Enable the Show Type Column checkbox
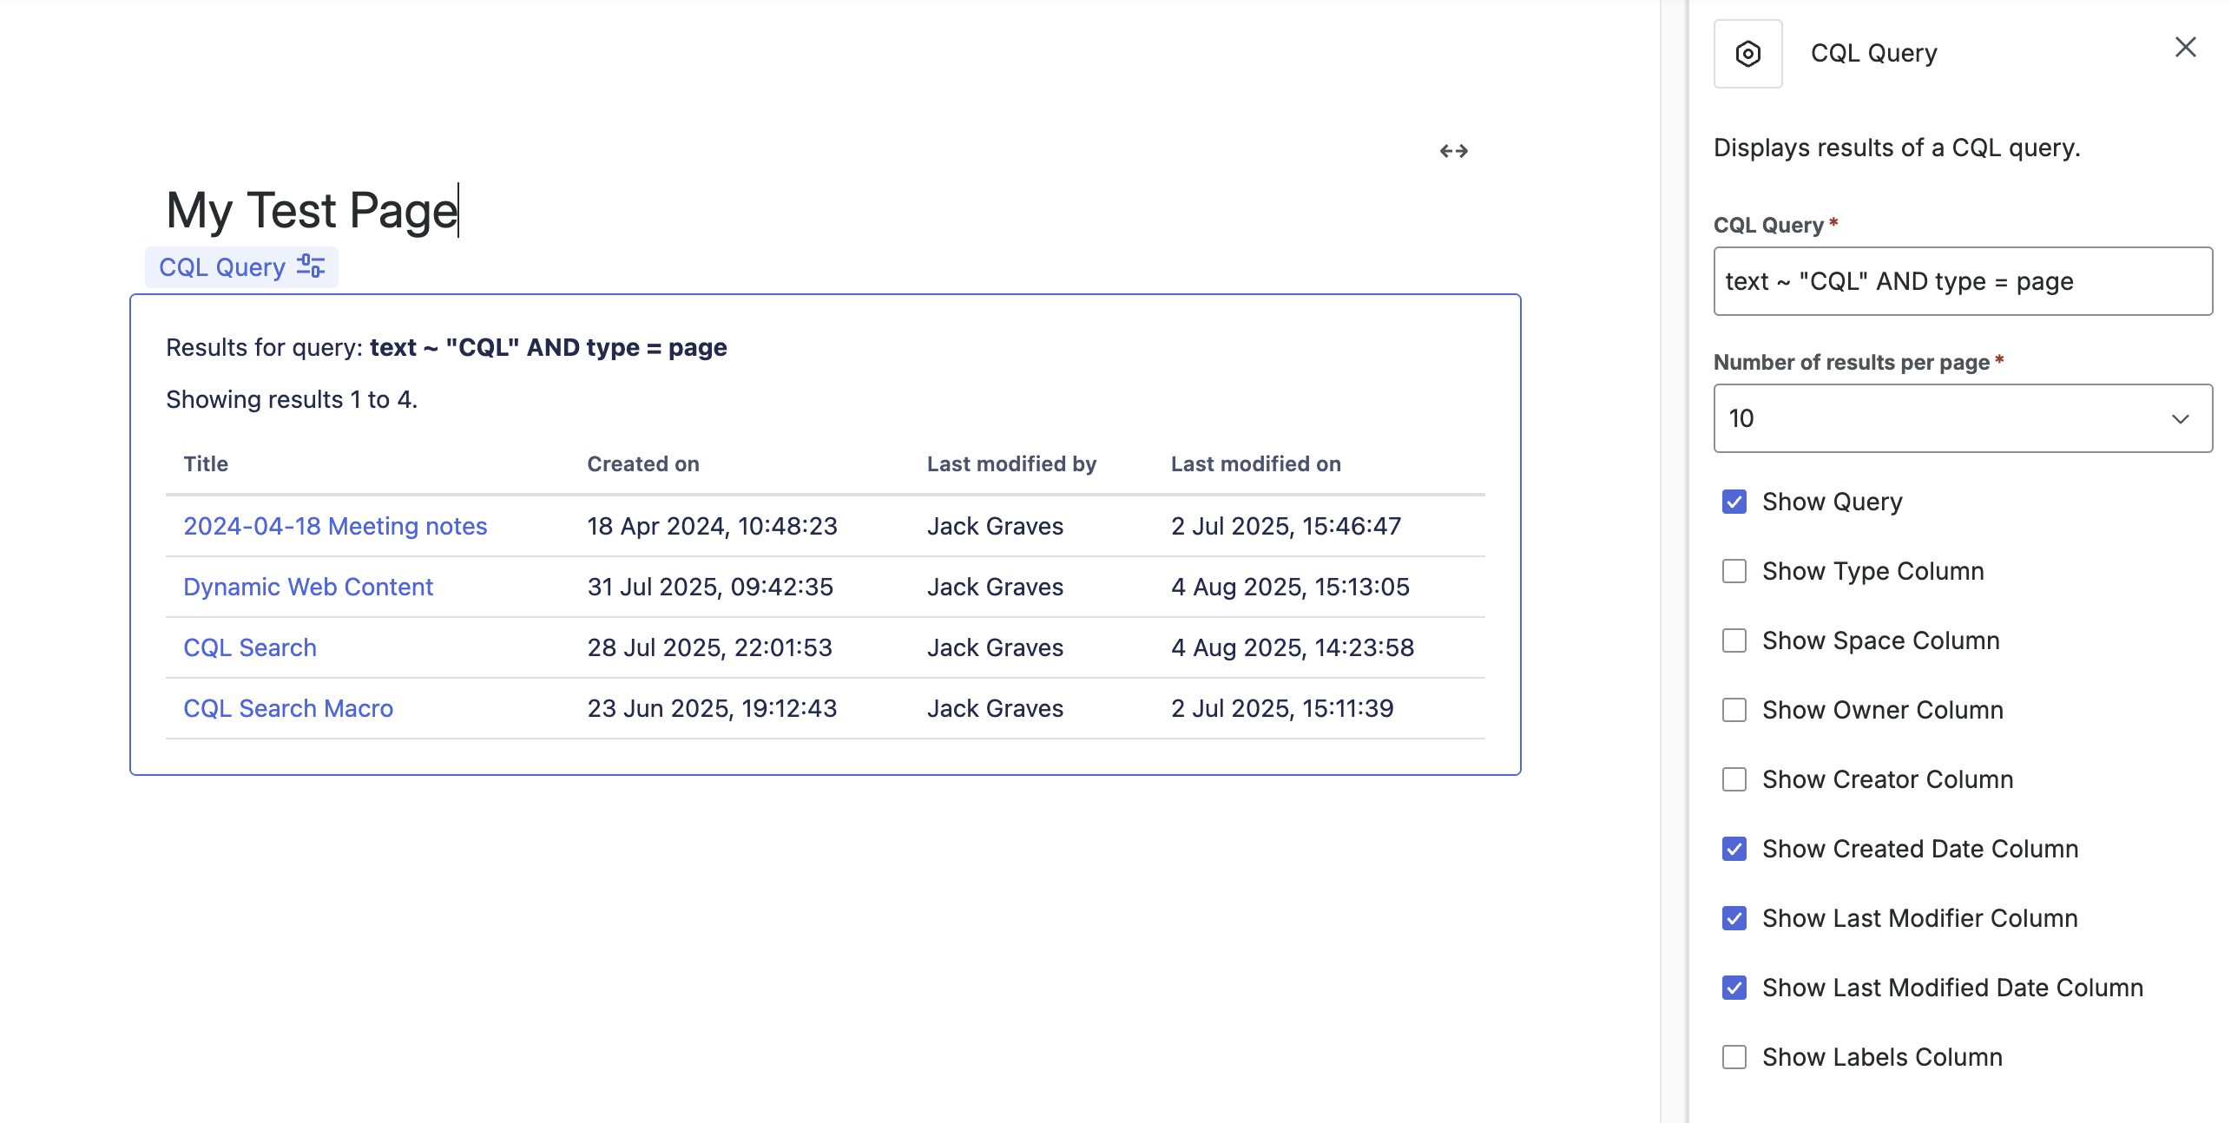 coord(1734,571)
